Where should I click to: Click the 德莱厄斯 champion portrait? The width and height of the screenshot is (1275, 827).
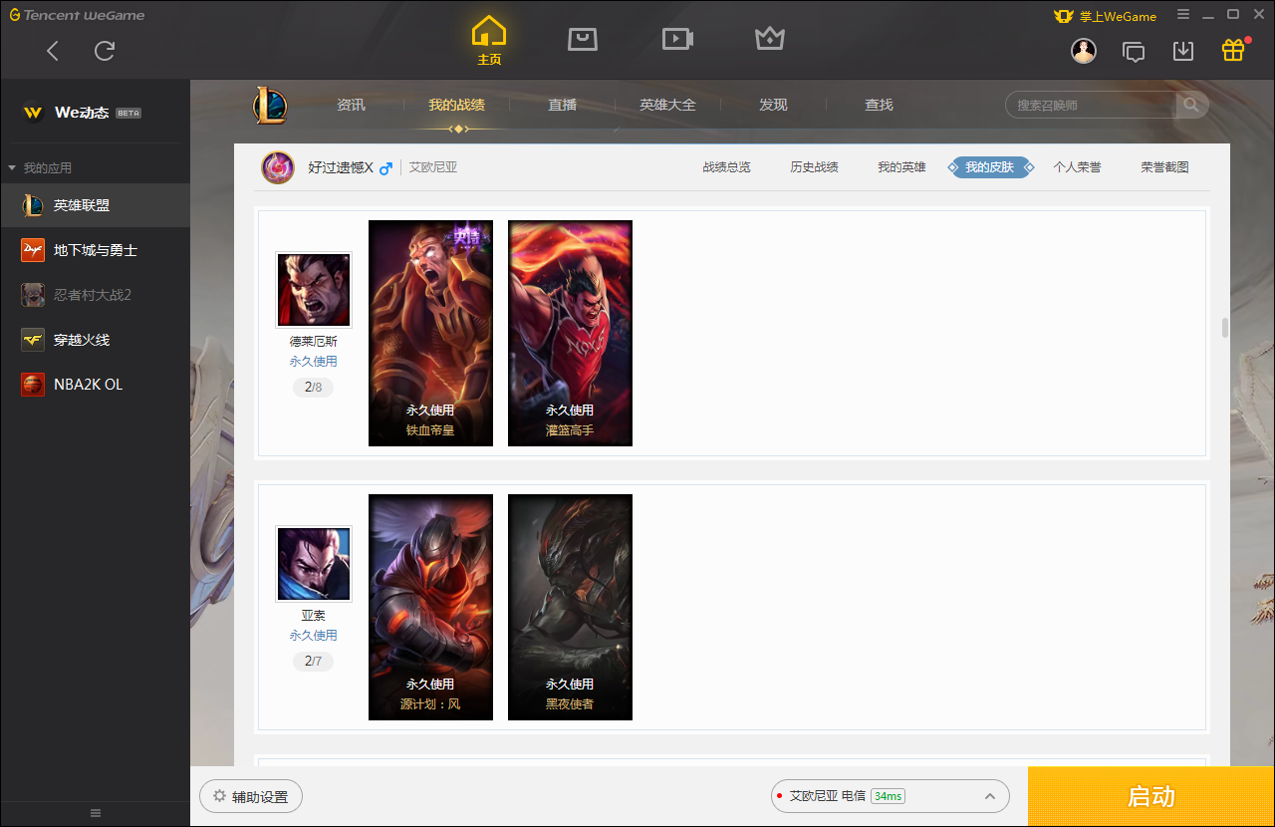314,290
